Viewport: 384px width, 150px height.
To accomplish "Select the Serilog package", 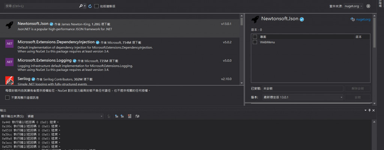I will point(120,80).
